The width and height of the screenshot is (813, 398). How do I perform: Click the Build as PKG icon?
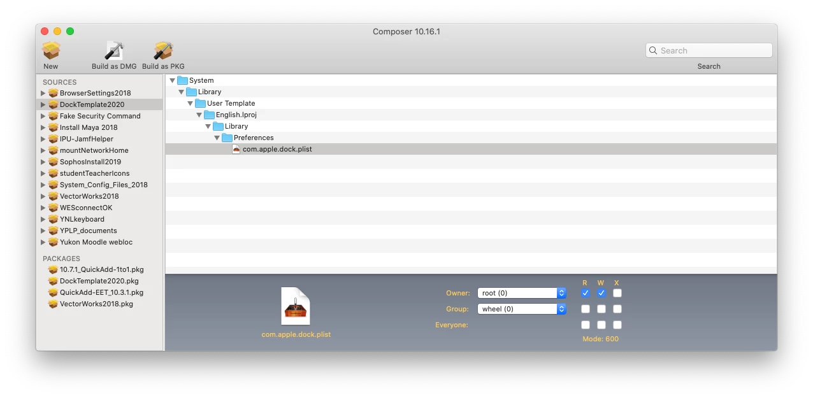[x=163, y=51]
